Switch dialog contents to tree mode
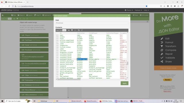This screenshot has height=103, width=184. (61, 30)
